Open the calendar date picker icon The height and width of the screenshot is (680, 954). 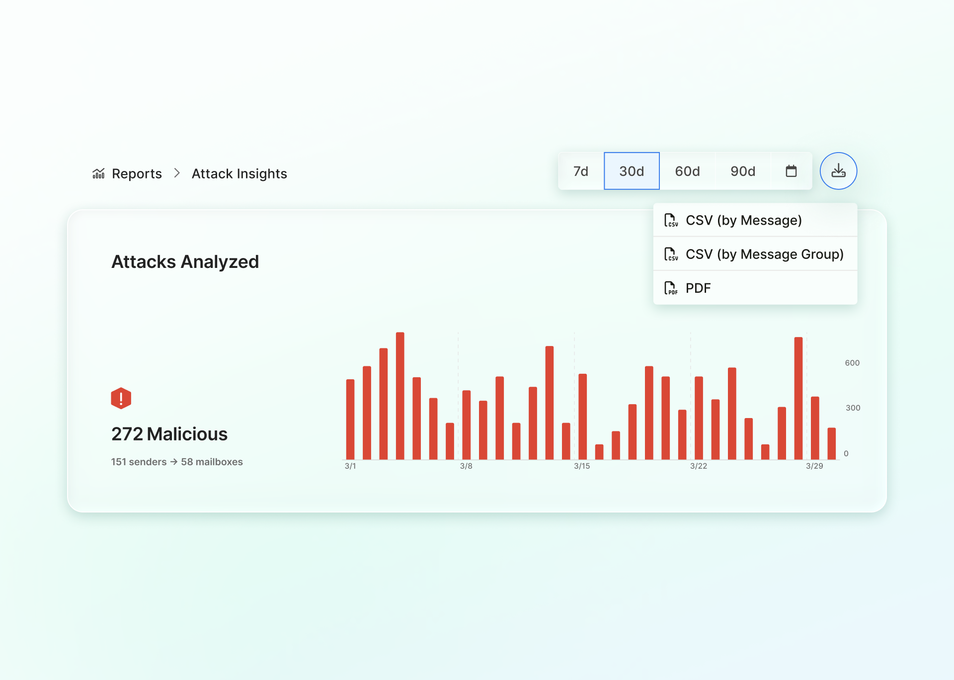point(791,171)
